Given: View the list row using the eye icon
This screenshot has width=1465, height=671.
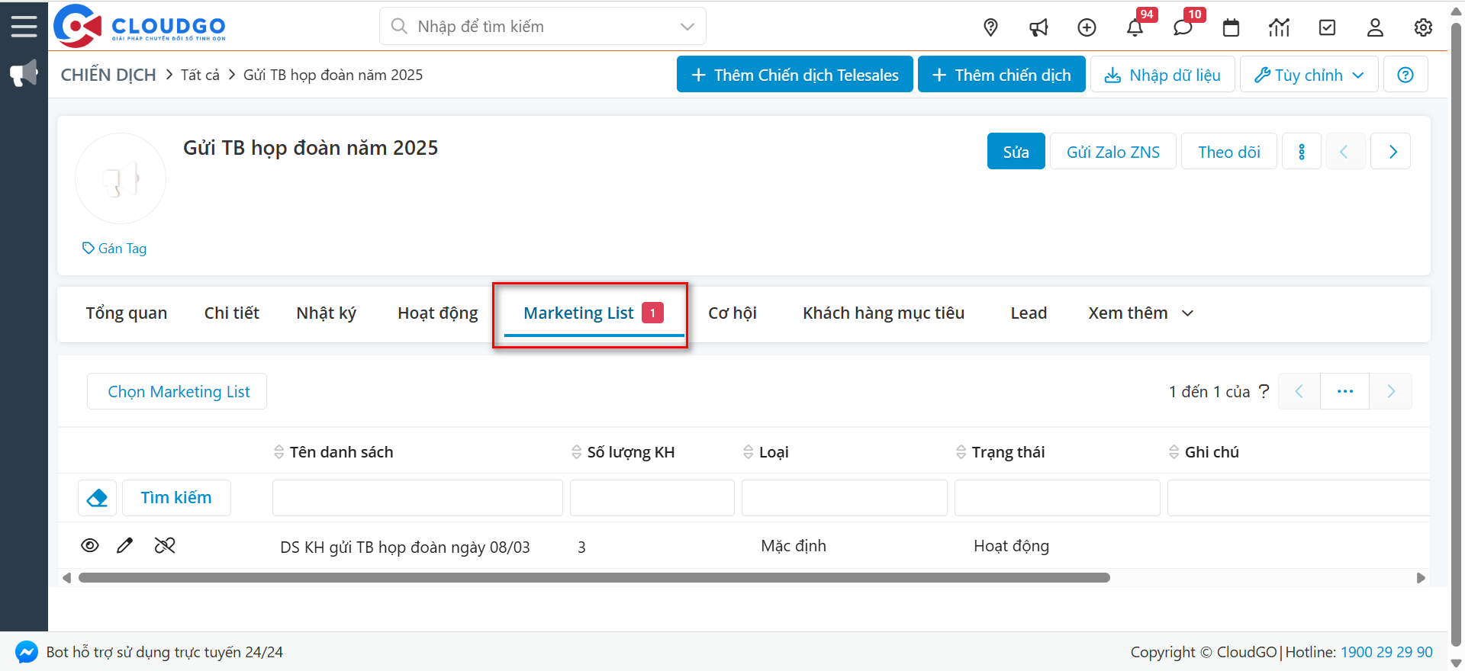Looking at the screenshot, I should tap(90, 545).
